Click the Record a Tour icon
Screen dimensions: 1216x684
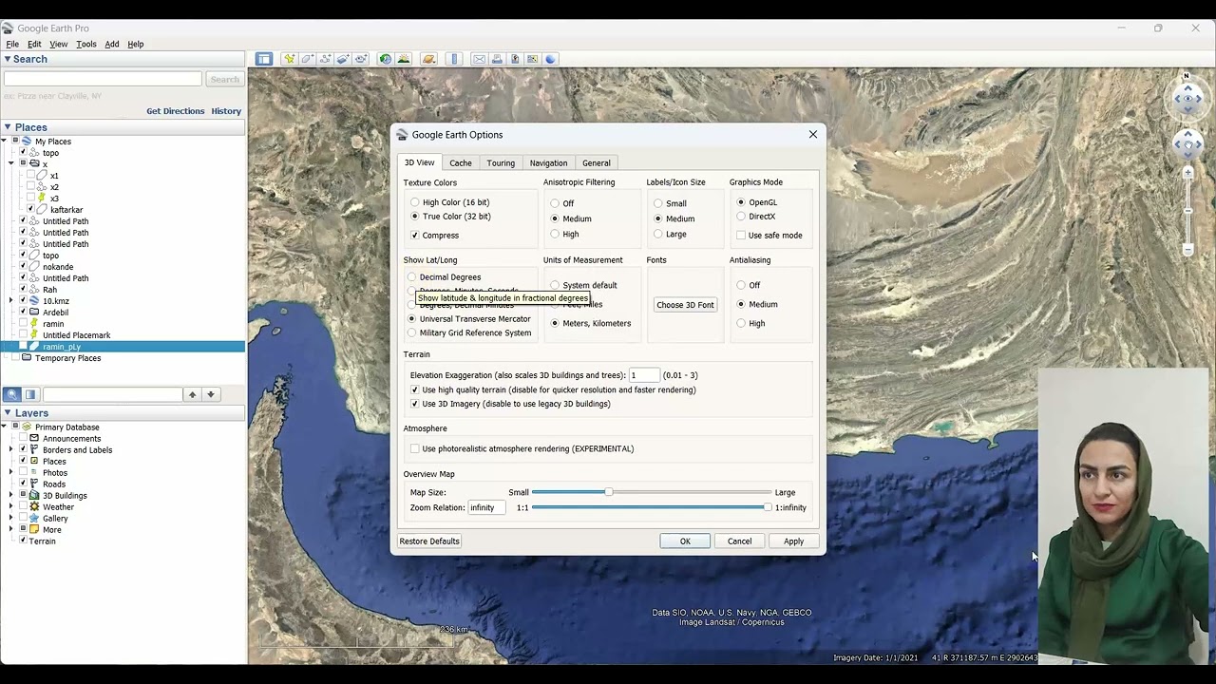tap(361, 59)
